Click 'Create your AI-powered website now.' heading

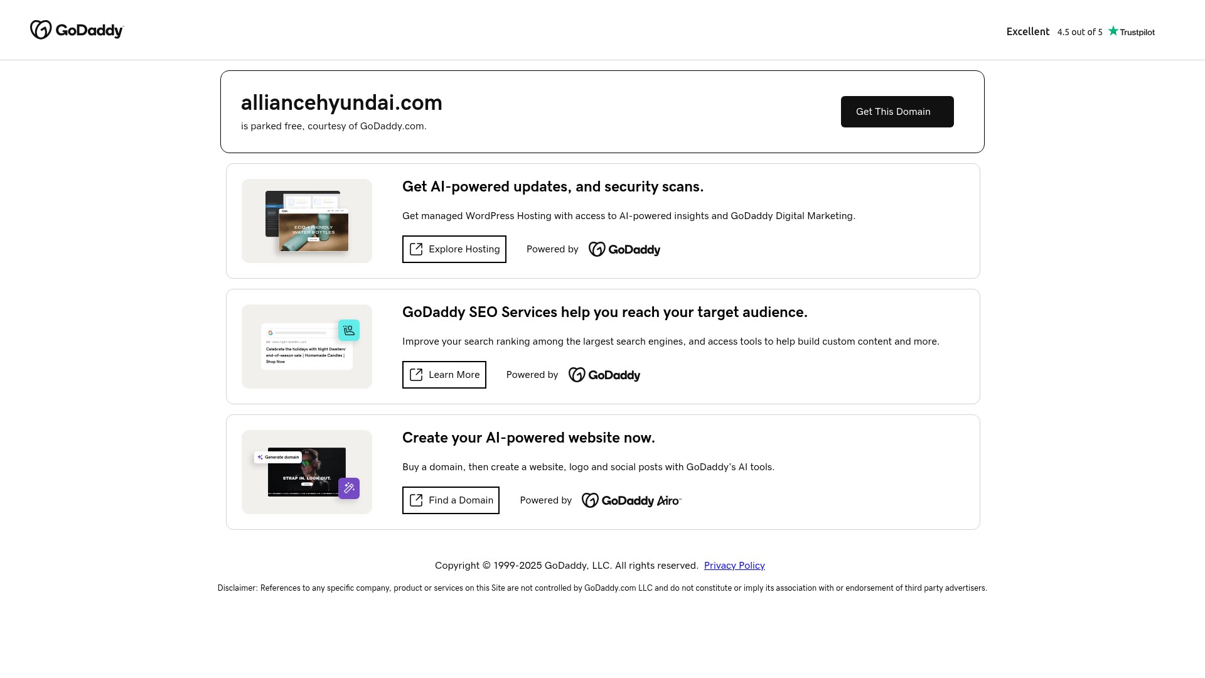528,438
